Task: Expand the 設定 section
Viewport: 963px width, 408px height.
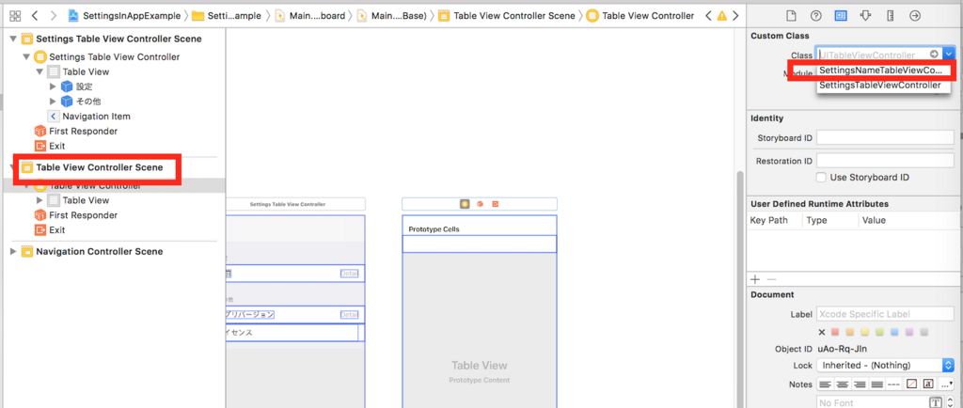Action: [x=53, y=86]
